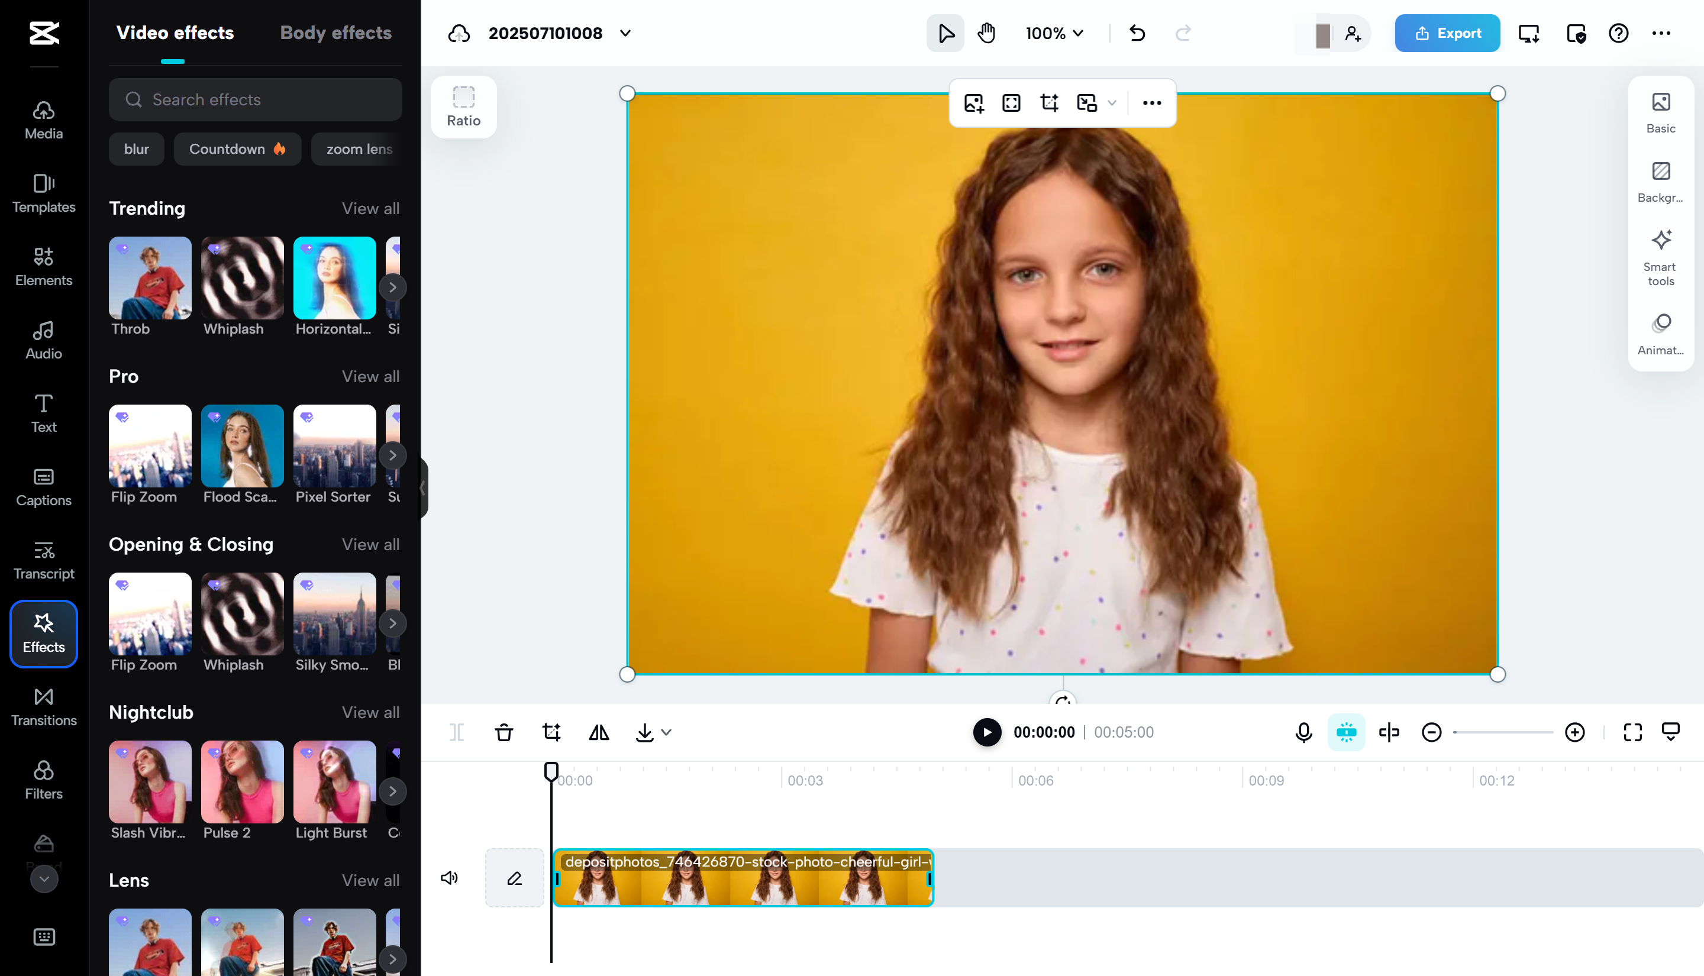Toggle auto-snapping in the timeline toolbar
The image size is (1704, 976).
1346,732
